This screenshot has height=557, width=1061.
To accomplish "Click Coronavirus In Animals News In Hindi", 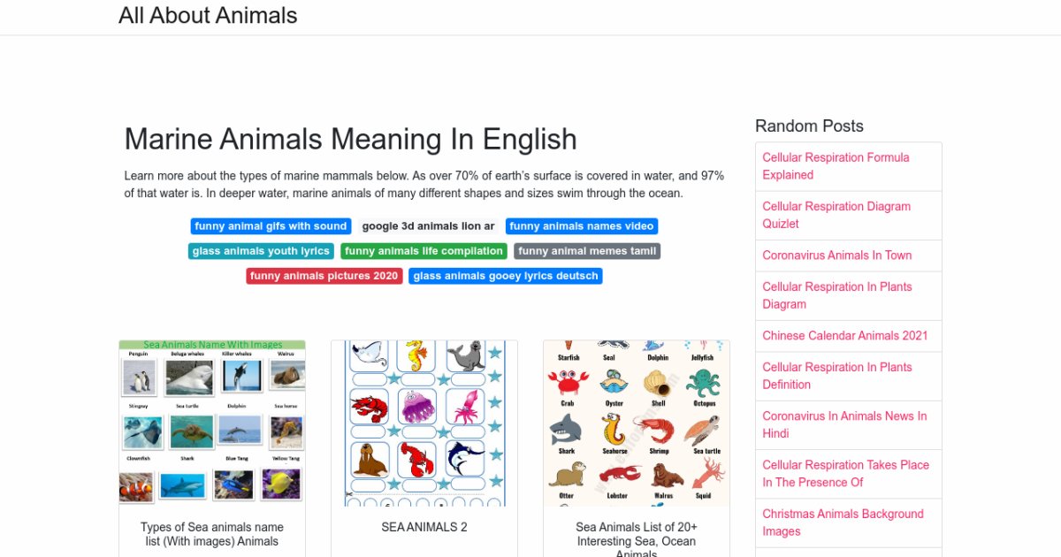I will (x=844, y=424).
